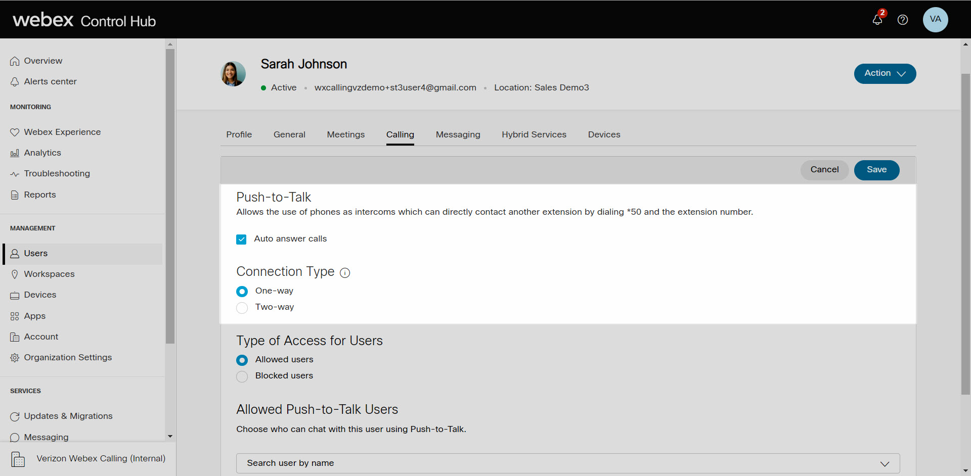Go to Troubleshooting in the sidebar
This screenshot has width=971, height=476.
coord(57,173)
